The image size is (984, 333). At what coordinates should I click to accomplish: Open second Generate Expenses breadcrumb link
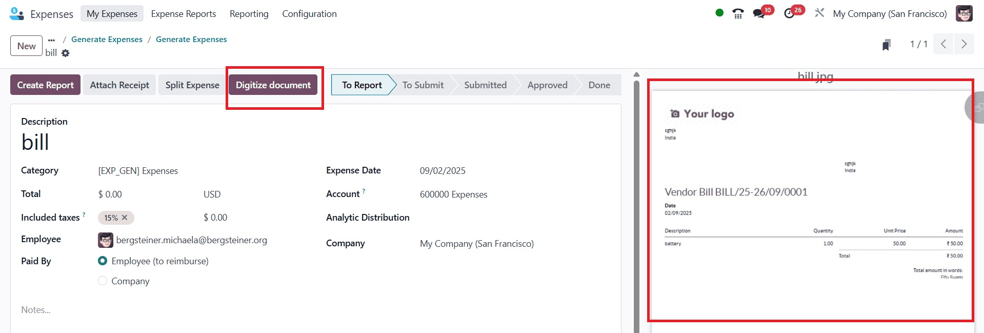[191, 40]
